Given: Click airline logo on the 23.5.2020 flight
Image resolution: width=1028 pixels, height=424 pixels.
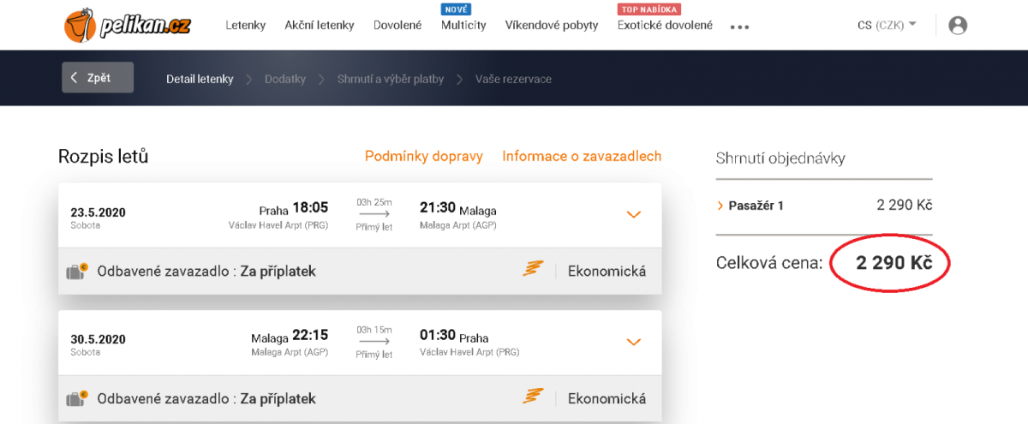Looking at the screenshot, I should (x=534, y=271).
